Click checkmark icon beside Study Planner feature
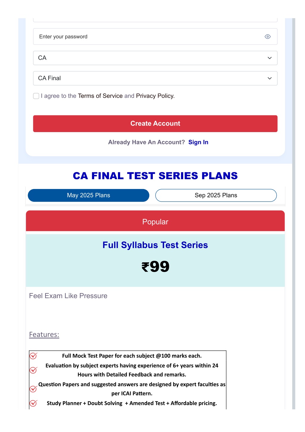Screen dimensions: 305x432 coord(33,403)
